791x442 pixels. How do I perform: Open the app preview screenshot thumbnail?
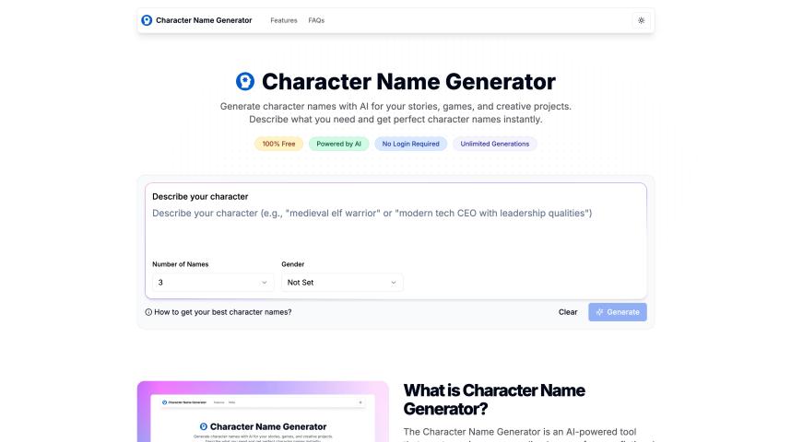[x=263, y=412]
